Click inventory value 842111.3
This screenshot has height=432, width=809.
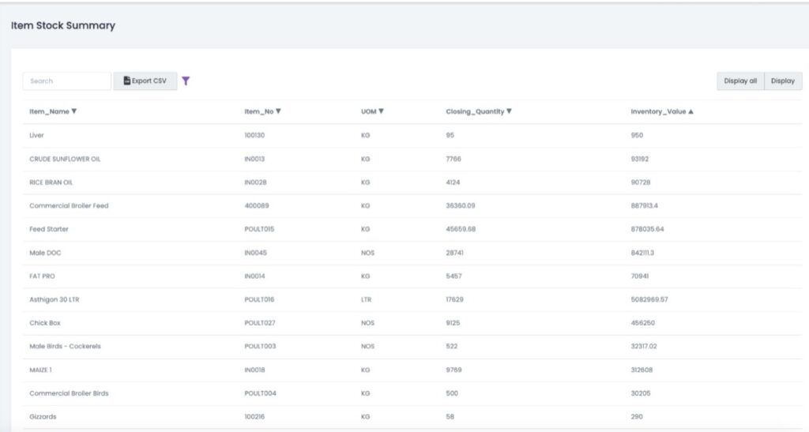(642, 253)
